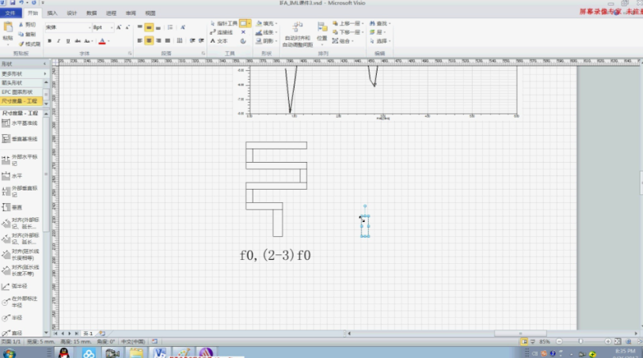Click the Format Painter (格式刷) icon
Viewport: 643px width, 358px height.
tap(29, 44)
